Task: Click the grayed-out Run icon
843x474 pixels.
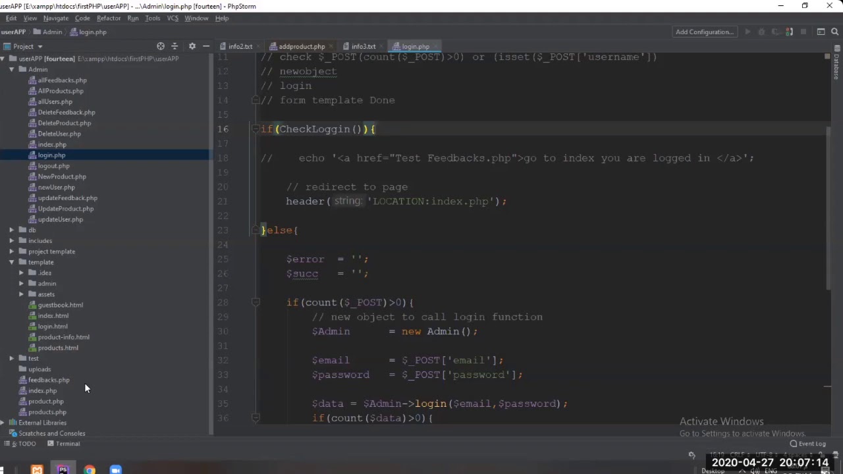Action: tap(748, 32)
